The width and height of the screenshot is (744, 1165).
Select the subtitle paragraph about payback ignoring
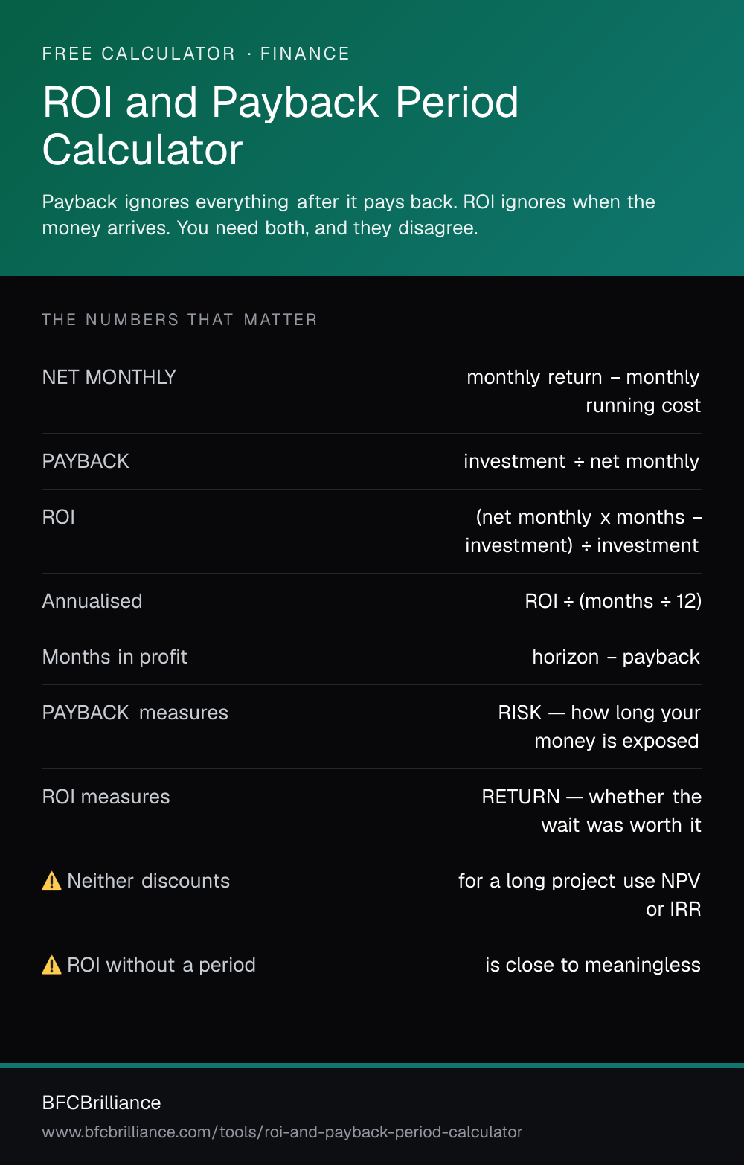pyautogui.click(x=349, y=215)
